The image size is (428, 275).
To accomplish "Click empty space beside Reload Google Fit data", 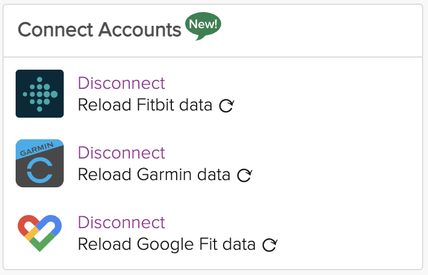I will pyautogui.click(x=349, y=244).
